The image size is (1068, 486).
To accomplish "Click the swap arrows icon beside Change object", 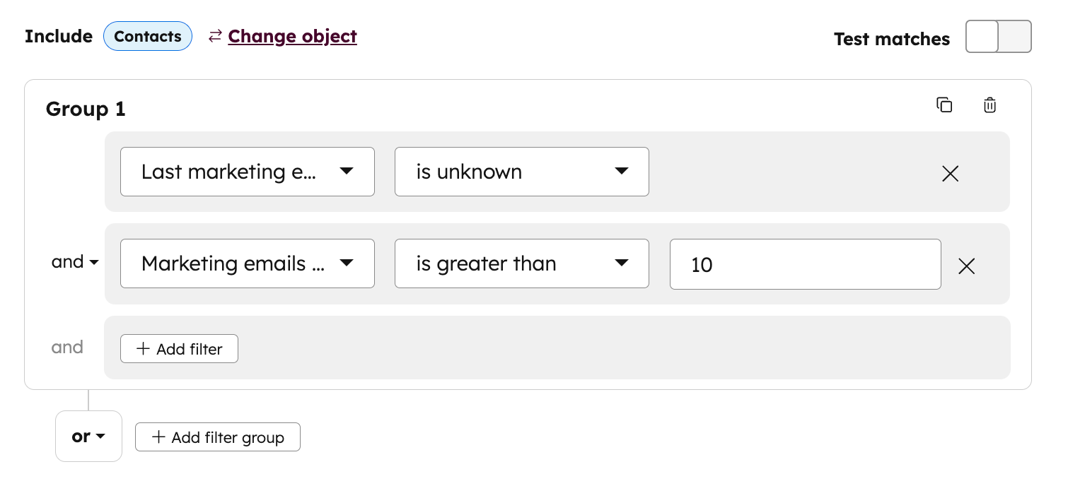I will coord(214,36).
